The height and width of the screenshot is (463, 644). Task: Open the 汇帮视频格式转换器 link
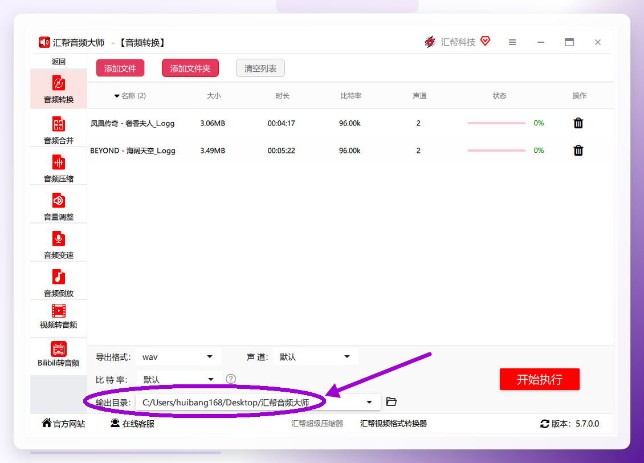[x=393, y=424]
